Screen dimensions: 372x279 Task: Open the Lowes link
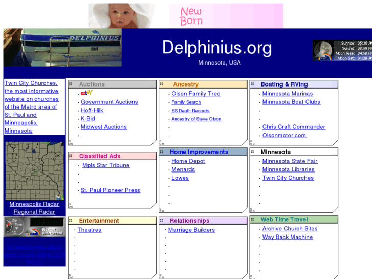click(180, 178)
